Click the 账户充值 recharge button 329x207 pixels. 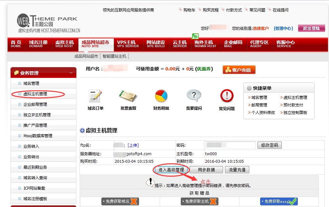click(x=239, y=70)
